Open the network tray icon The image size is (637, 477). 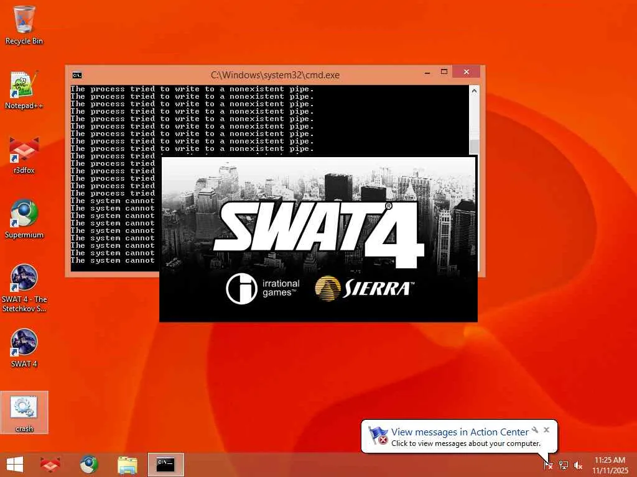(564, 465)
